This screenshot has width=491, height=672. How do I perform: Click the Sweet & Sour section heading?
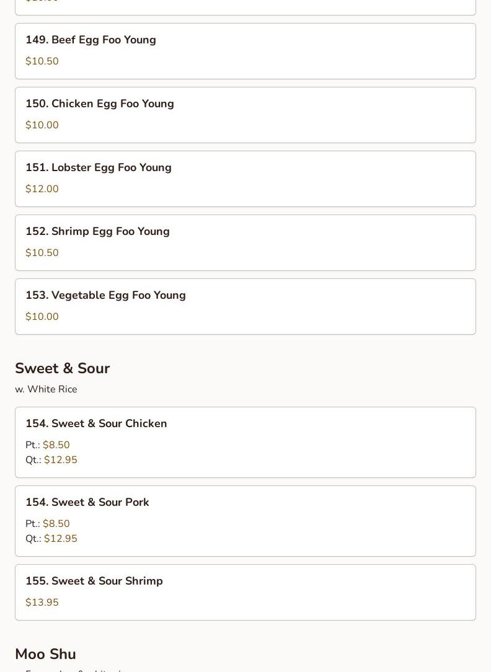click(62, 368)
